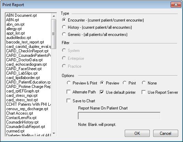Tick the Save to Chart checkbox
Screen dimensions: 183x142
(x=69, y=101)
